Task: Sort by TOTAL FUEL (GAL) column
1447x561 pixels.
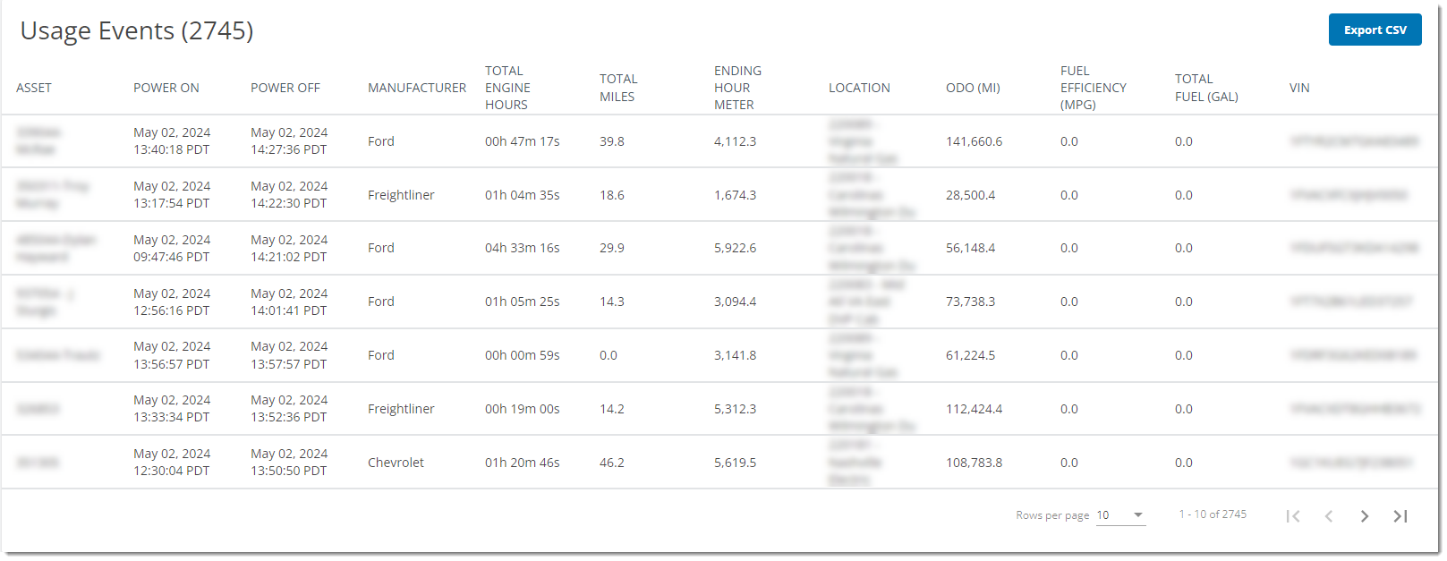Action: pyautogui.click(x=1206, y=88)
